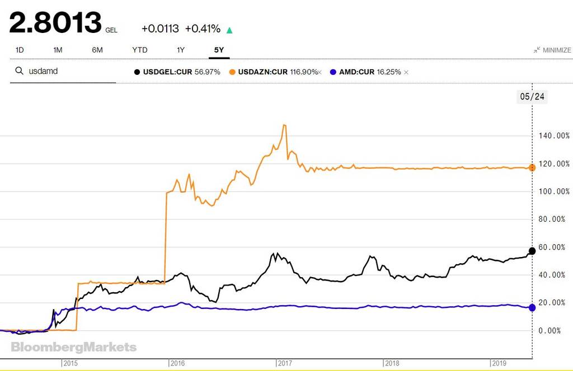Click the USDGEL:CUR legend label
Image resolution: width=573 pixels, height=371 pixels.
click(167, 72)
